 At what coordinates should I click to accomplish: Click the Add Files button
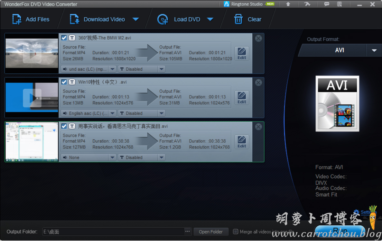[31, 19]
